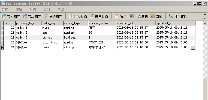Click the string_value column header

102,23
